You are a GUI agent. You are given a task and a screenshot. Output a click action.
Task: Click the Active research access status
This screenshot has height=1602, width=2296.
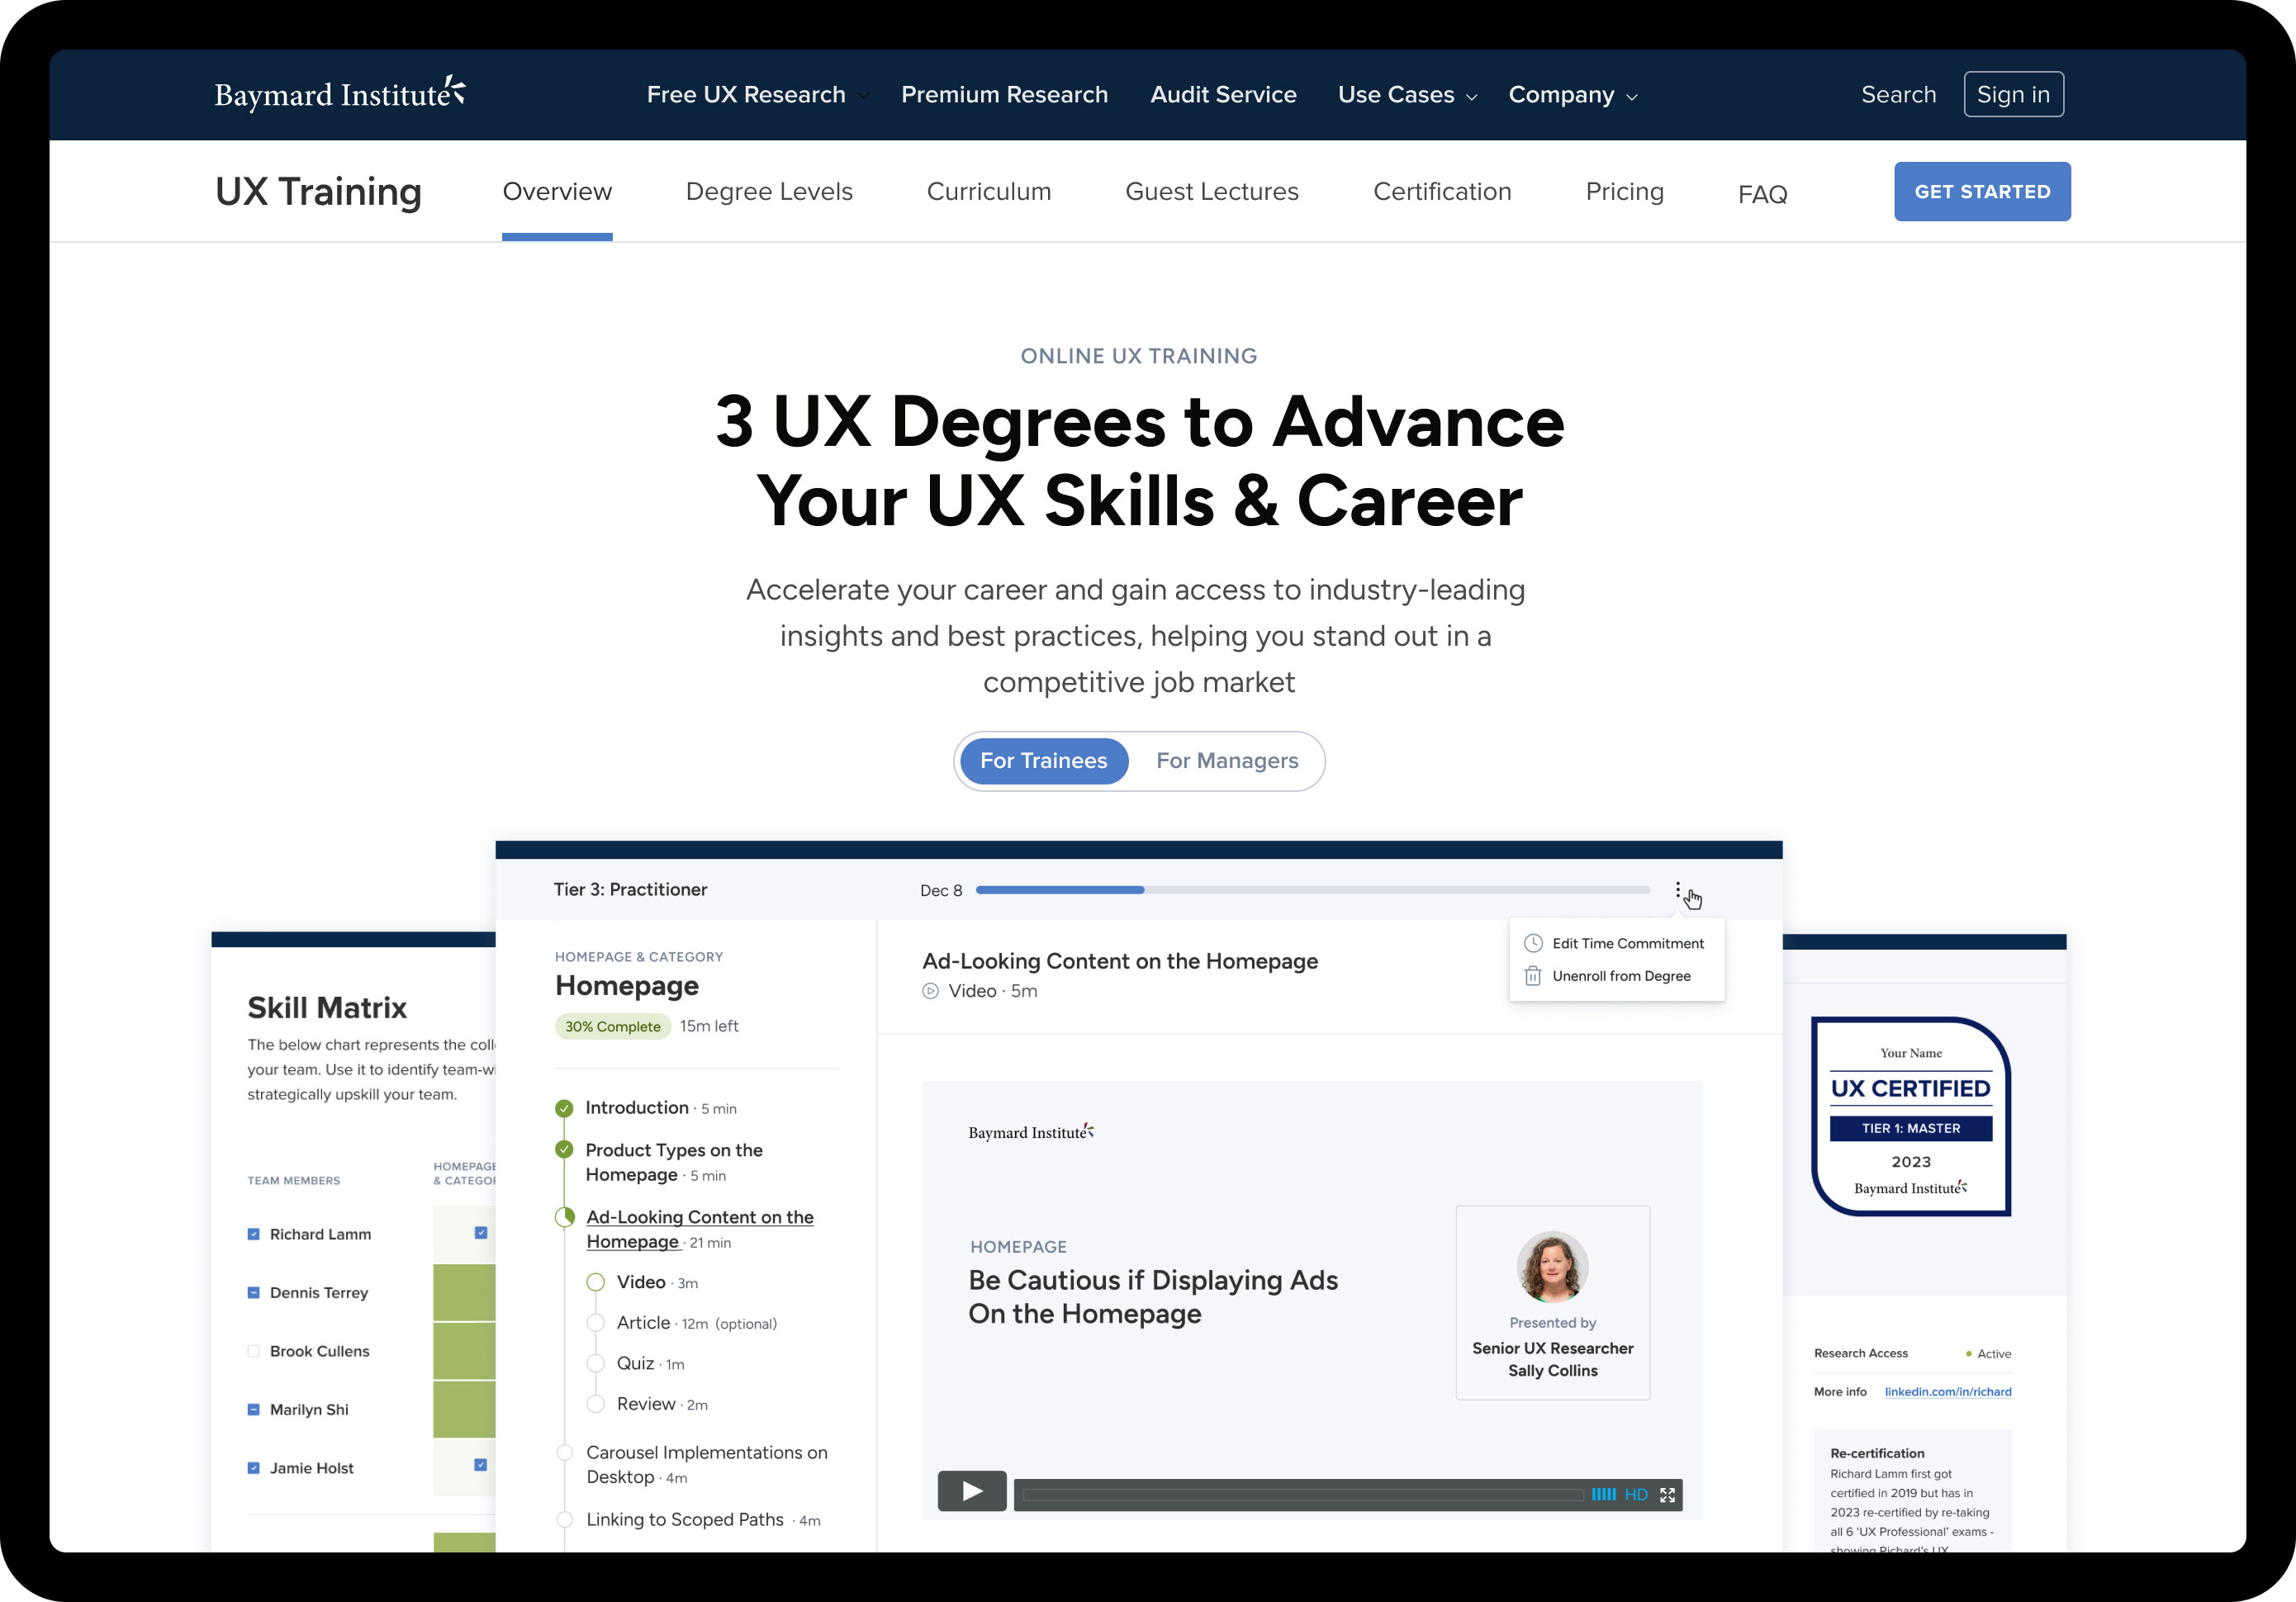pyautogui.click(x=1988, y=1353)
